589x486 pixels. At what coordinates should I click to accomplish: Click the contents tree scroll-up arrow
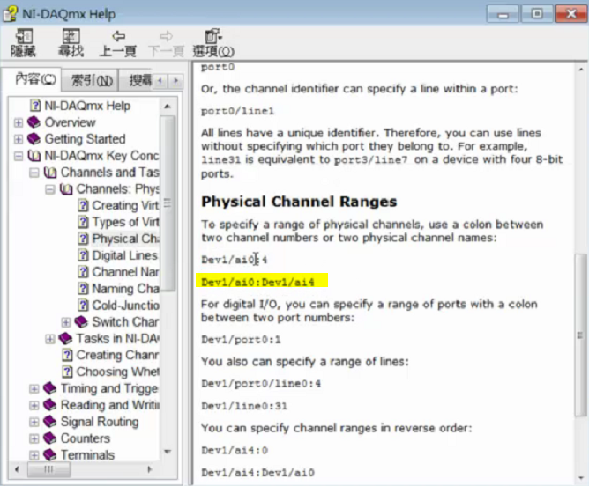[x=168, y=107]
